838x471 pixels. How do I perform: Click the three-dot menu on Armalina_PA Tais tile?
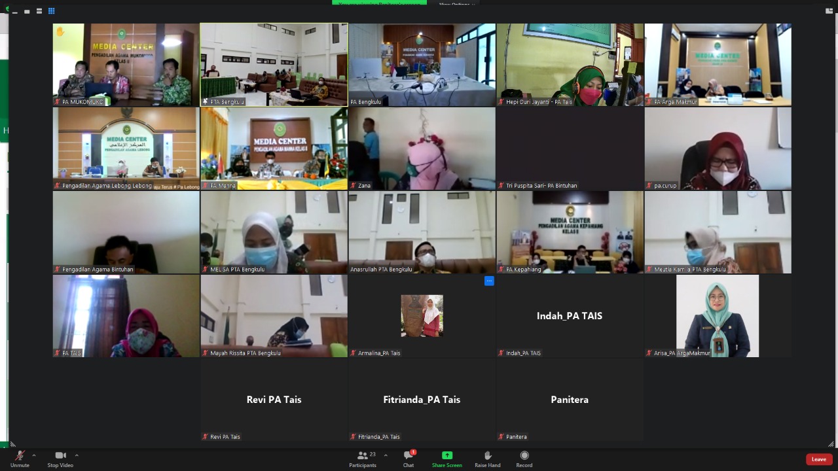tap(489, 281)
